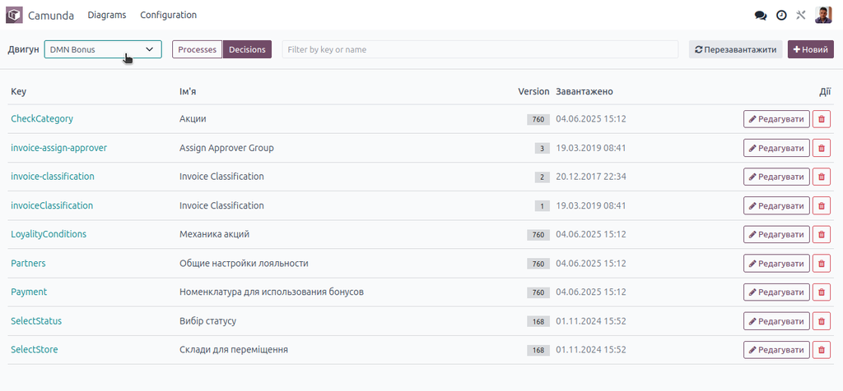Switch to the Processes view

197,49
